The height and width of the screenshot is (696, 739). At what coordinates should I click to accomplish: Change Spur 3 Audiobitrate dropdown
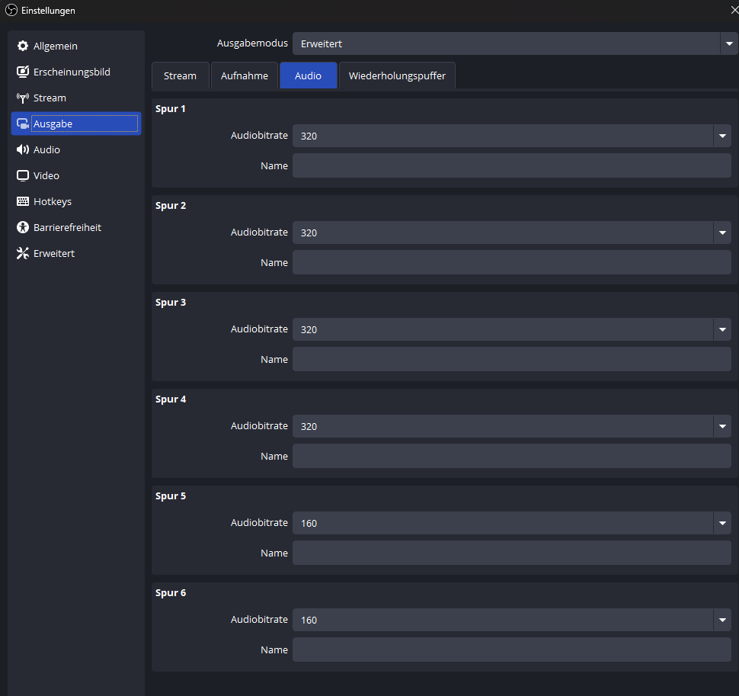coord(721,329)
